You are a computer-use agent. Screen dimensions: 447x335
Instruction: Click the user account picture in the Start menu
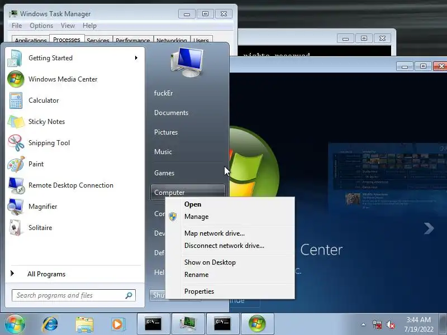click(187, 63)
